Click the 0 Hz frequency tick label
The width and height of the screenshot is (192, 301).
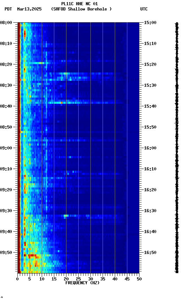(x=17, y=279)
